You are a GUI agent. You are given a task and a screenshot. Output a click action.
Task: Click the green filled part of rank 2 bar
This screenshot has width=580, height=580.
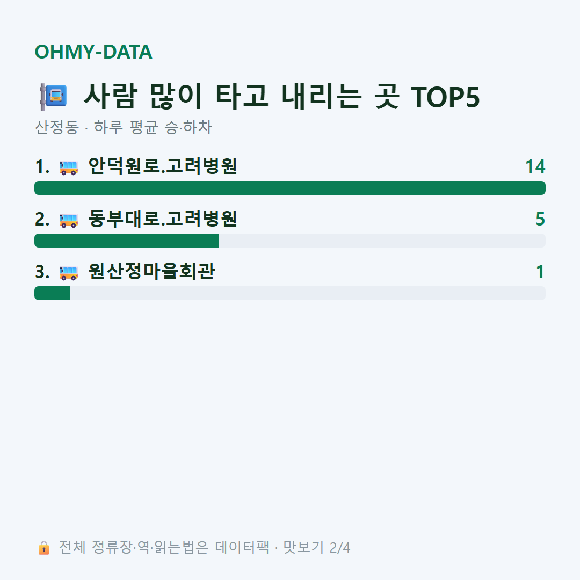pyautogui.click(x=127, y=241)
